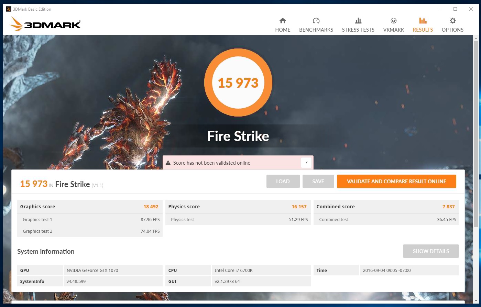Click the Physics score heading
Screen dimensions: 481x307
(184, 207)
